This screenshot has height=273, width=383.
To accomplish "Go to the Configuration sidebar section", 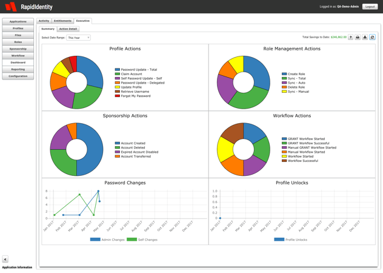I will (18, 76).
